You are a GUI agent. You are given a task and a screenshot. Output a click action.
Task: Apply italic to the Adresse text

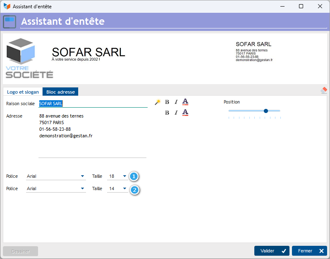[x=176, y=113]
